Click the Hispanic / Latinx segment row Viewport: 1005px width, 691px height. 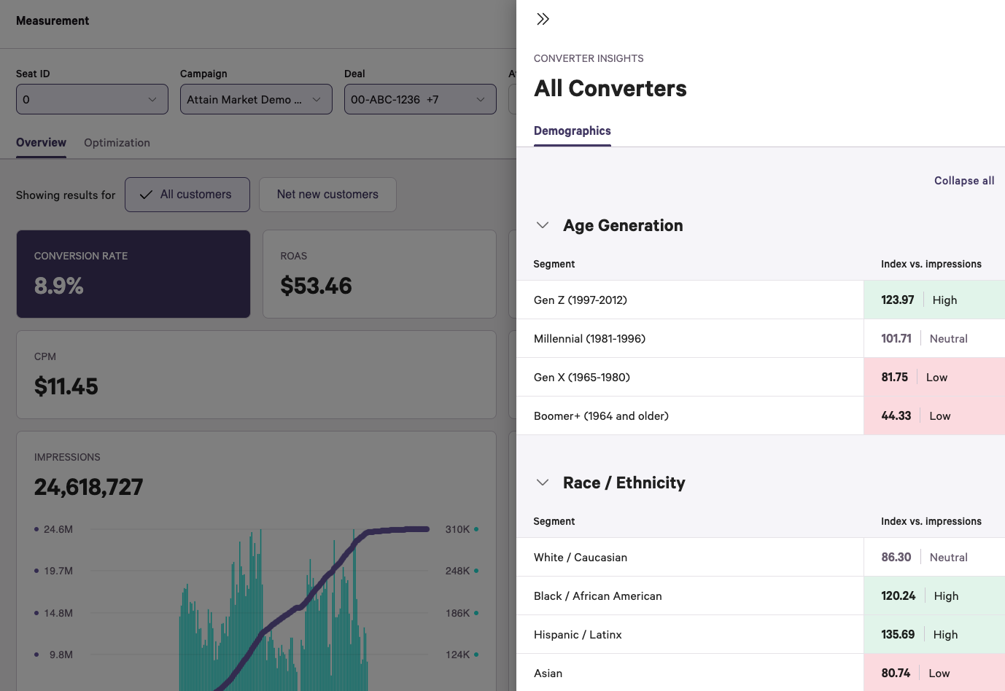pyautogui.click(x=689, y=634)
